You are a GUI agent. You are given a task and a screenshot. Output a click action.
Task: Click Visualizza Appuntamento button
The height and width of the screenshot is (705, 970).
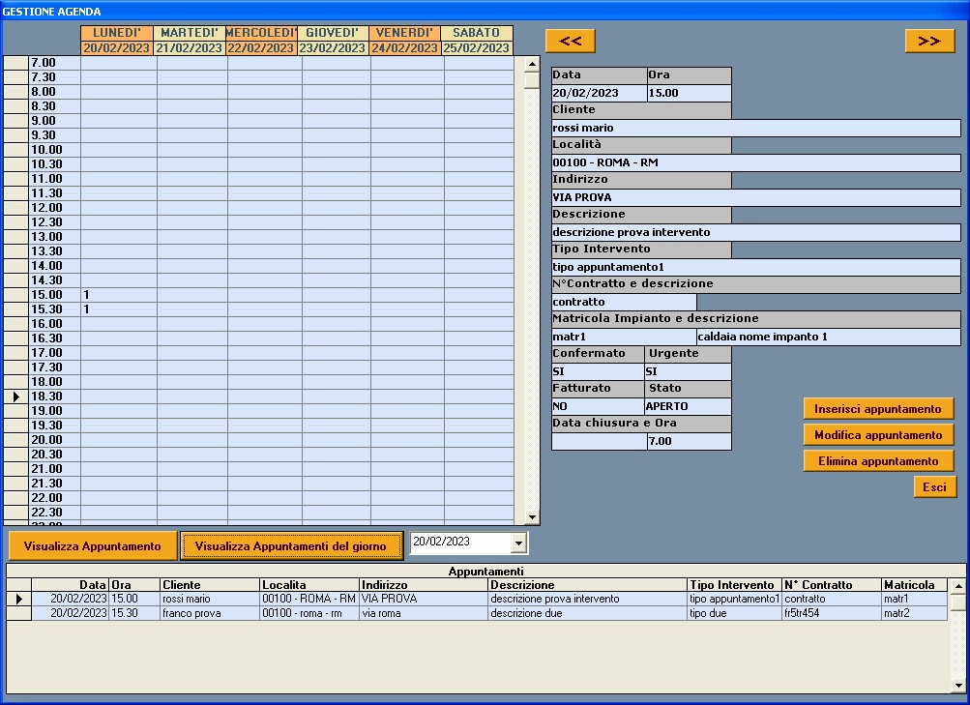(x=93, y=546)
